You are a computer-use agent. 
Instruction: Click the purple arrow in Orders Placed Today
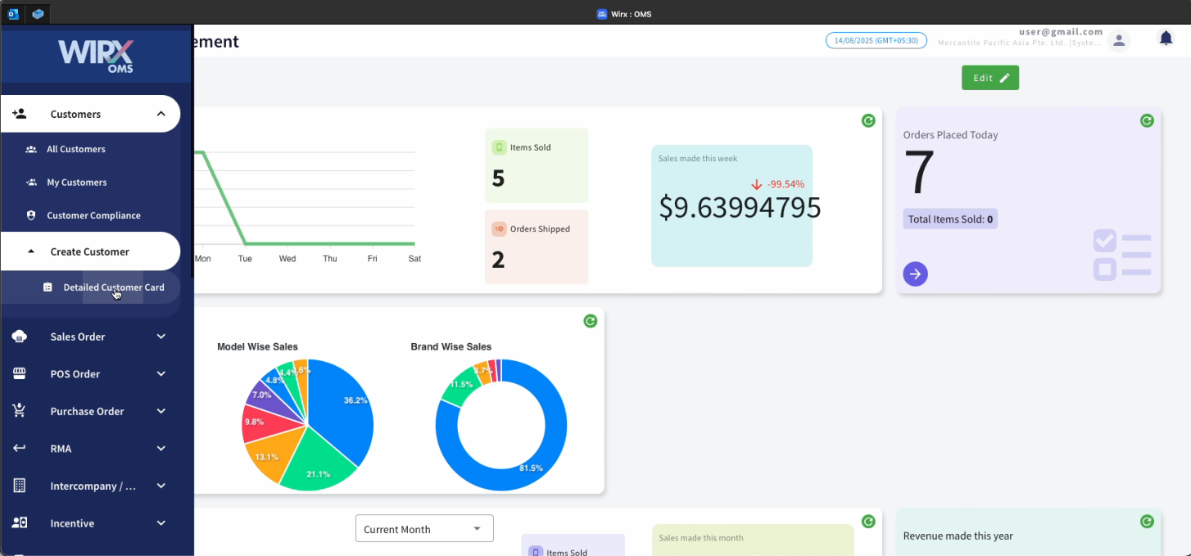tap(915, 273)
